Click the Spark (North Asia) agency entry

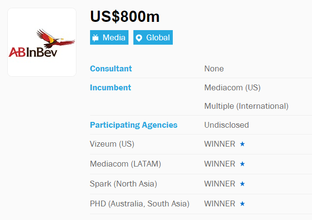123,184
